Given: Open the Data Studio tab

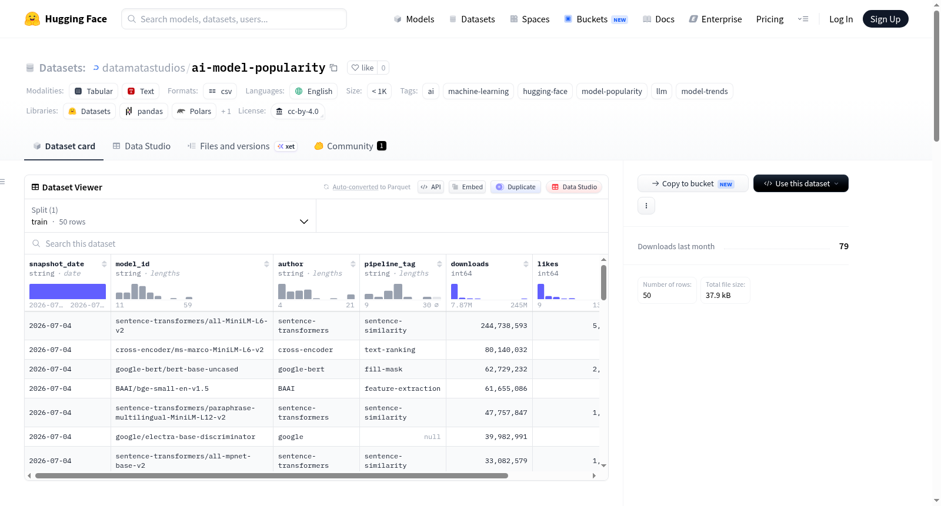Looking at the screenshot, I should pos(141,146).
